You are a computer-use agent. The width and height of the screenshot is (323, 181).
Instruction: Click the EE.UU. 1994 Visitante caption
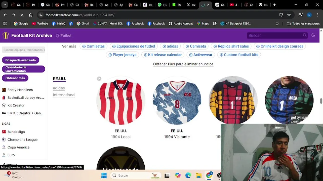tap(177, 134)
